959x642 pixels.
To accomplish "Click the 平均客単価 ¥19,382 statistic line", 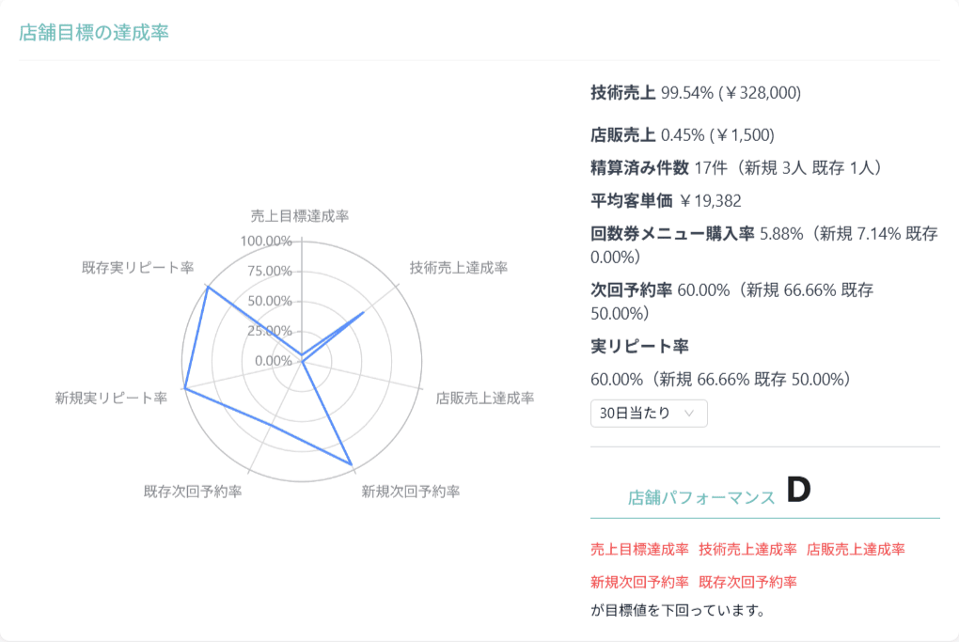I will tap(666, 200).
